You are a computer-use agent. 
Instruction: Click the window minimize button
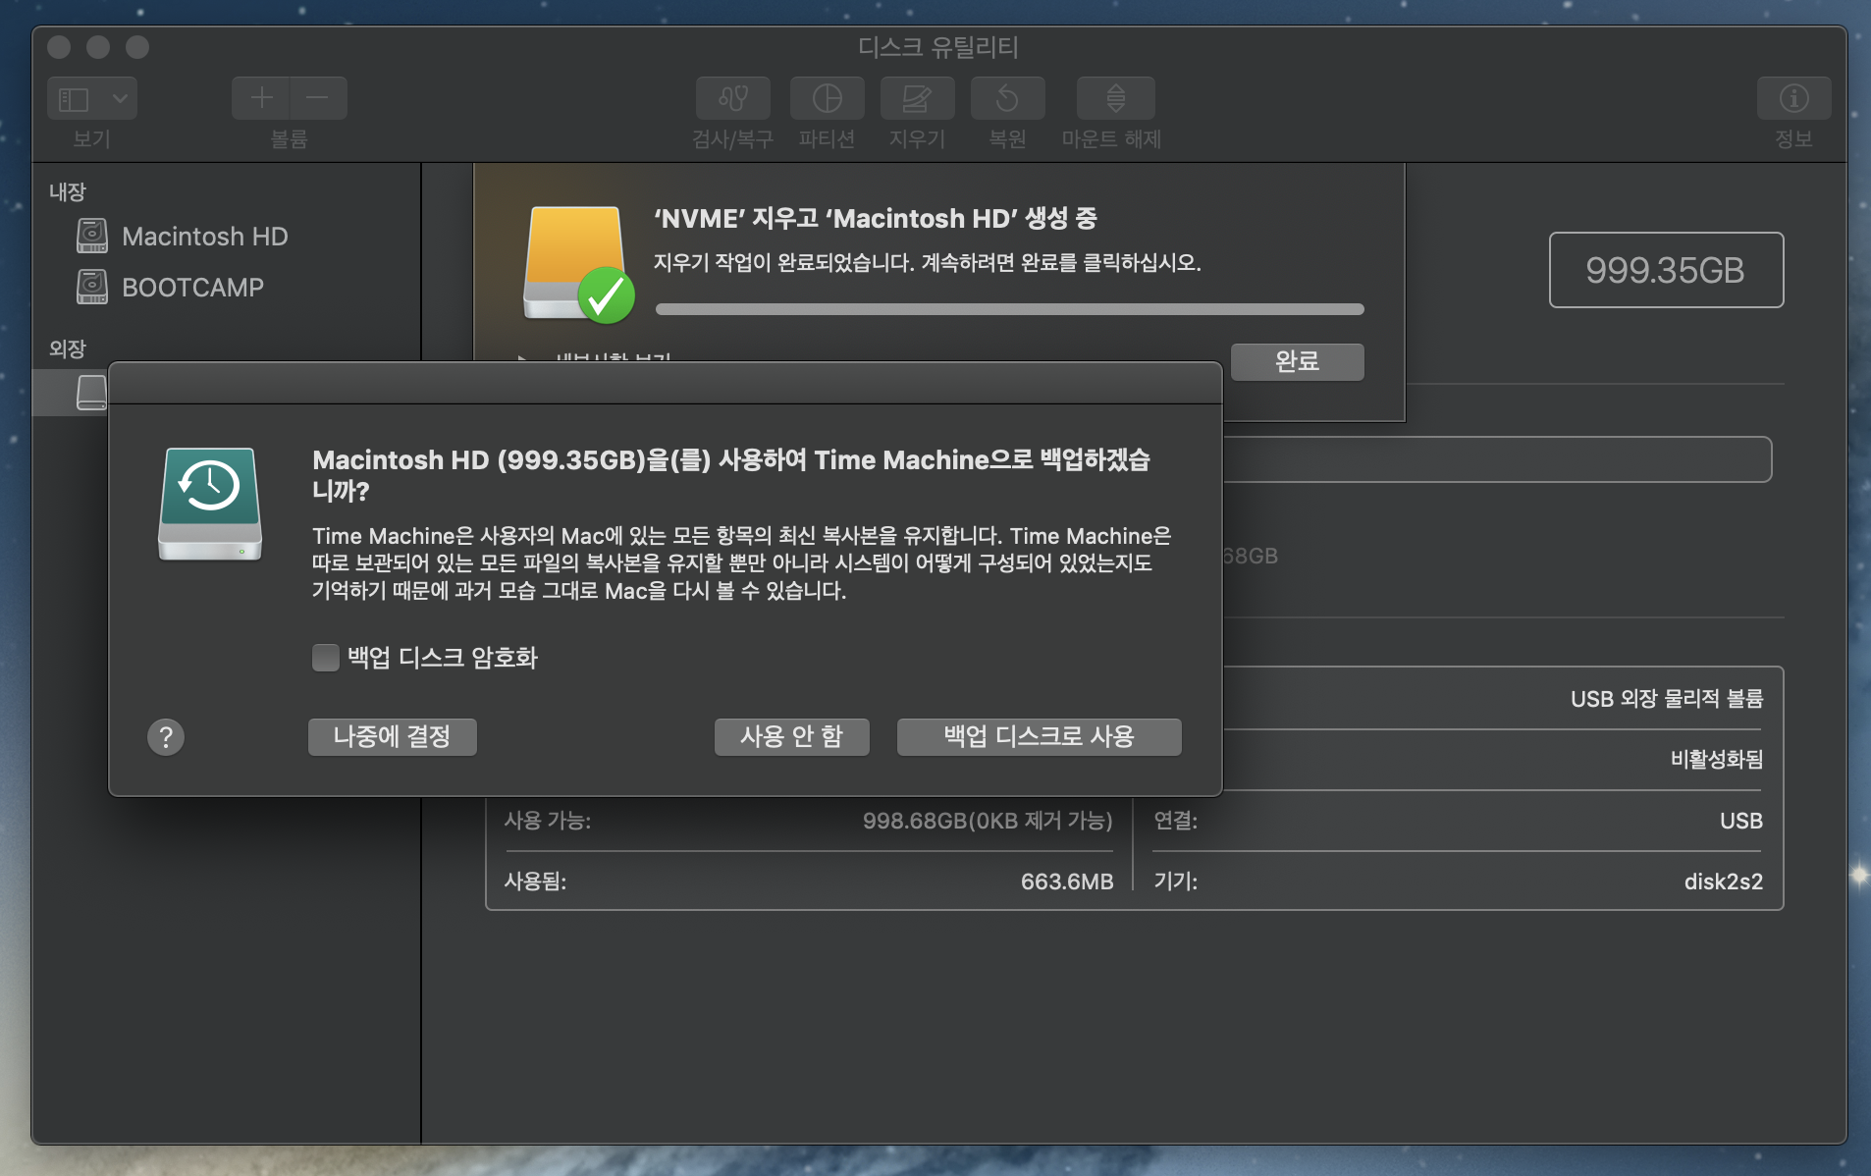click(x=98, y=47)
